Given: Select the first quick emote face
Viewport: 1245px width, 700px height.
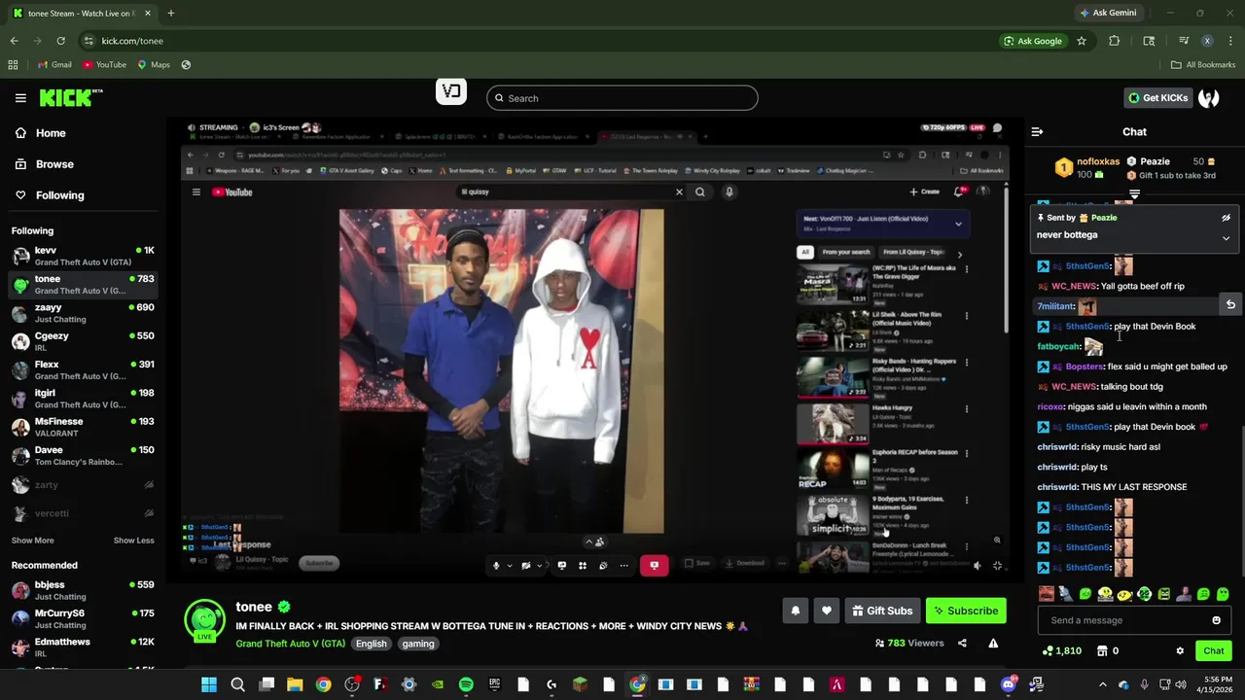Looking at the screenshot, I should point(1047,594).
